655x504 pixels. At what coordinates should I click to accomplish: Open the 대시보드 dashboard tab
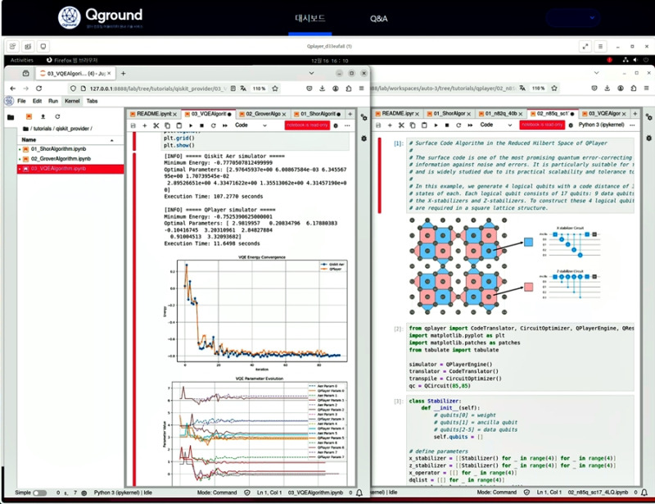309,18
